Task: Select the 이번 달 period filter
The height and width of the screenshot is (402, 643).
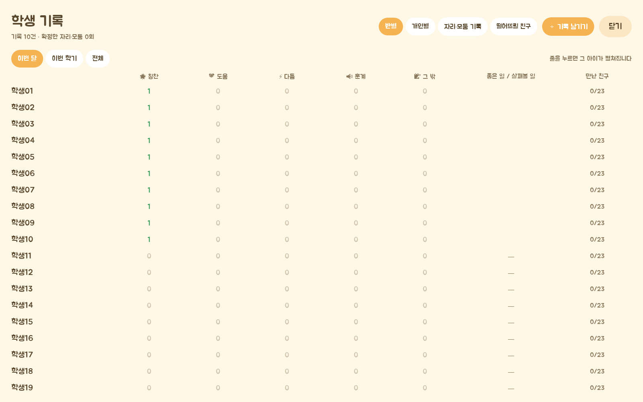Action: 27,59
